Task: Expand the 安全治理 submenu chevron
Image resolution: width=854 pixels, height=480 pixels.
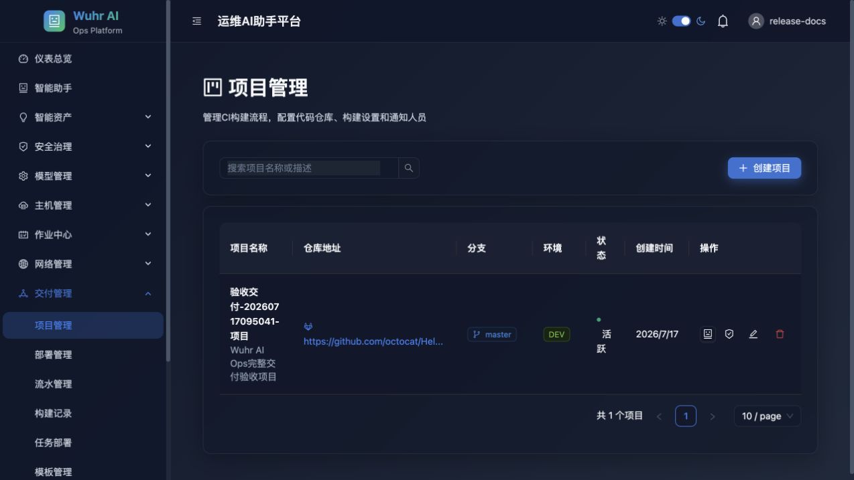Action: pos(148,146)
